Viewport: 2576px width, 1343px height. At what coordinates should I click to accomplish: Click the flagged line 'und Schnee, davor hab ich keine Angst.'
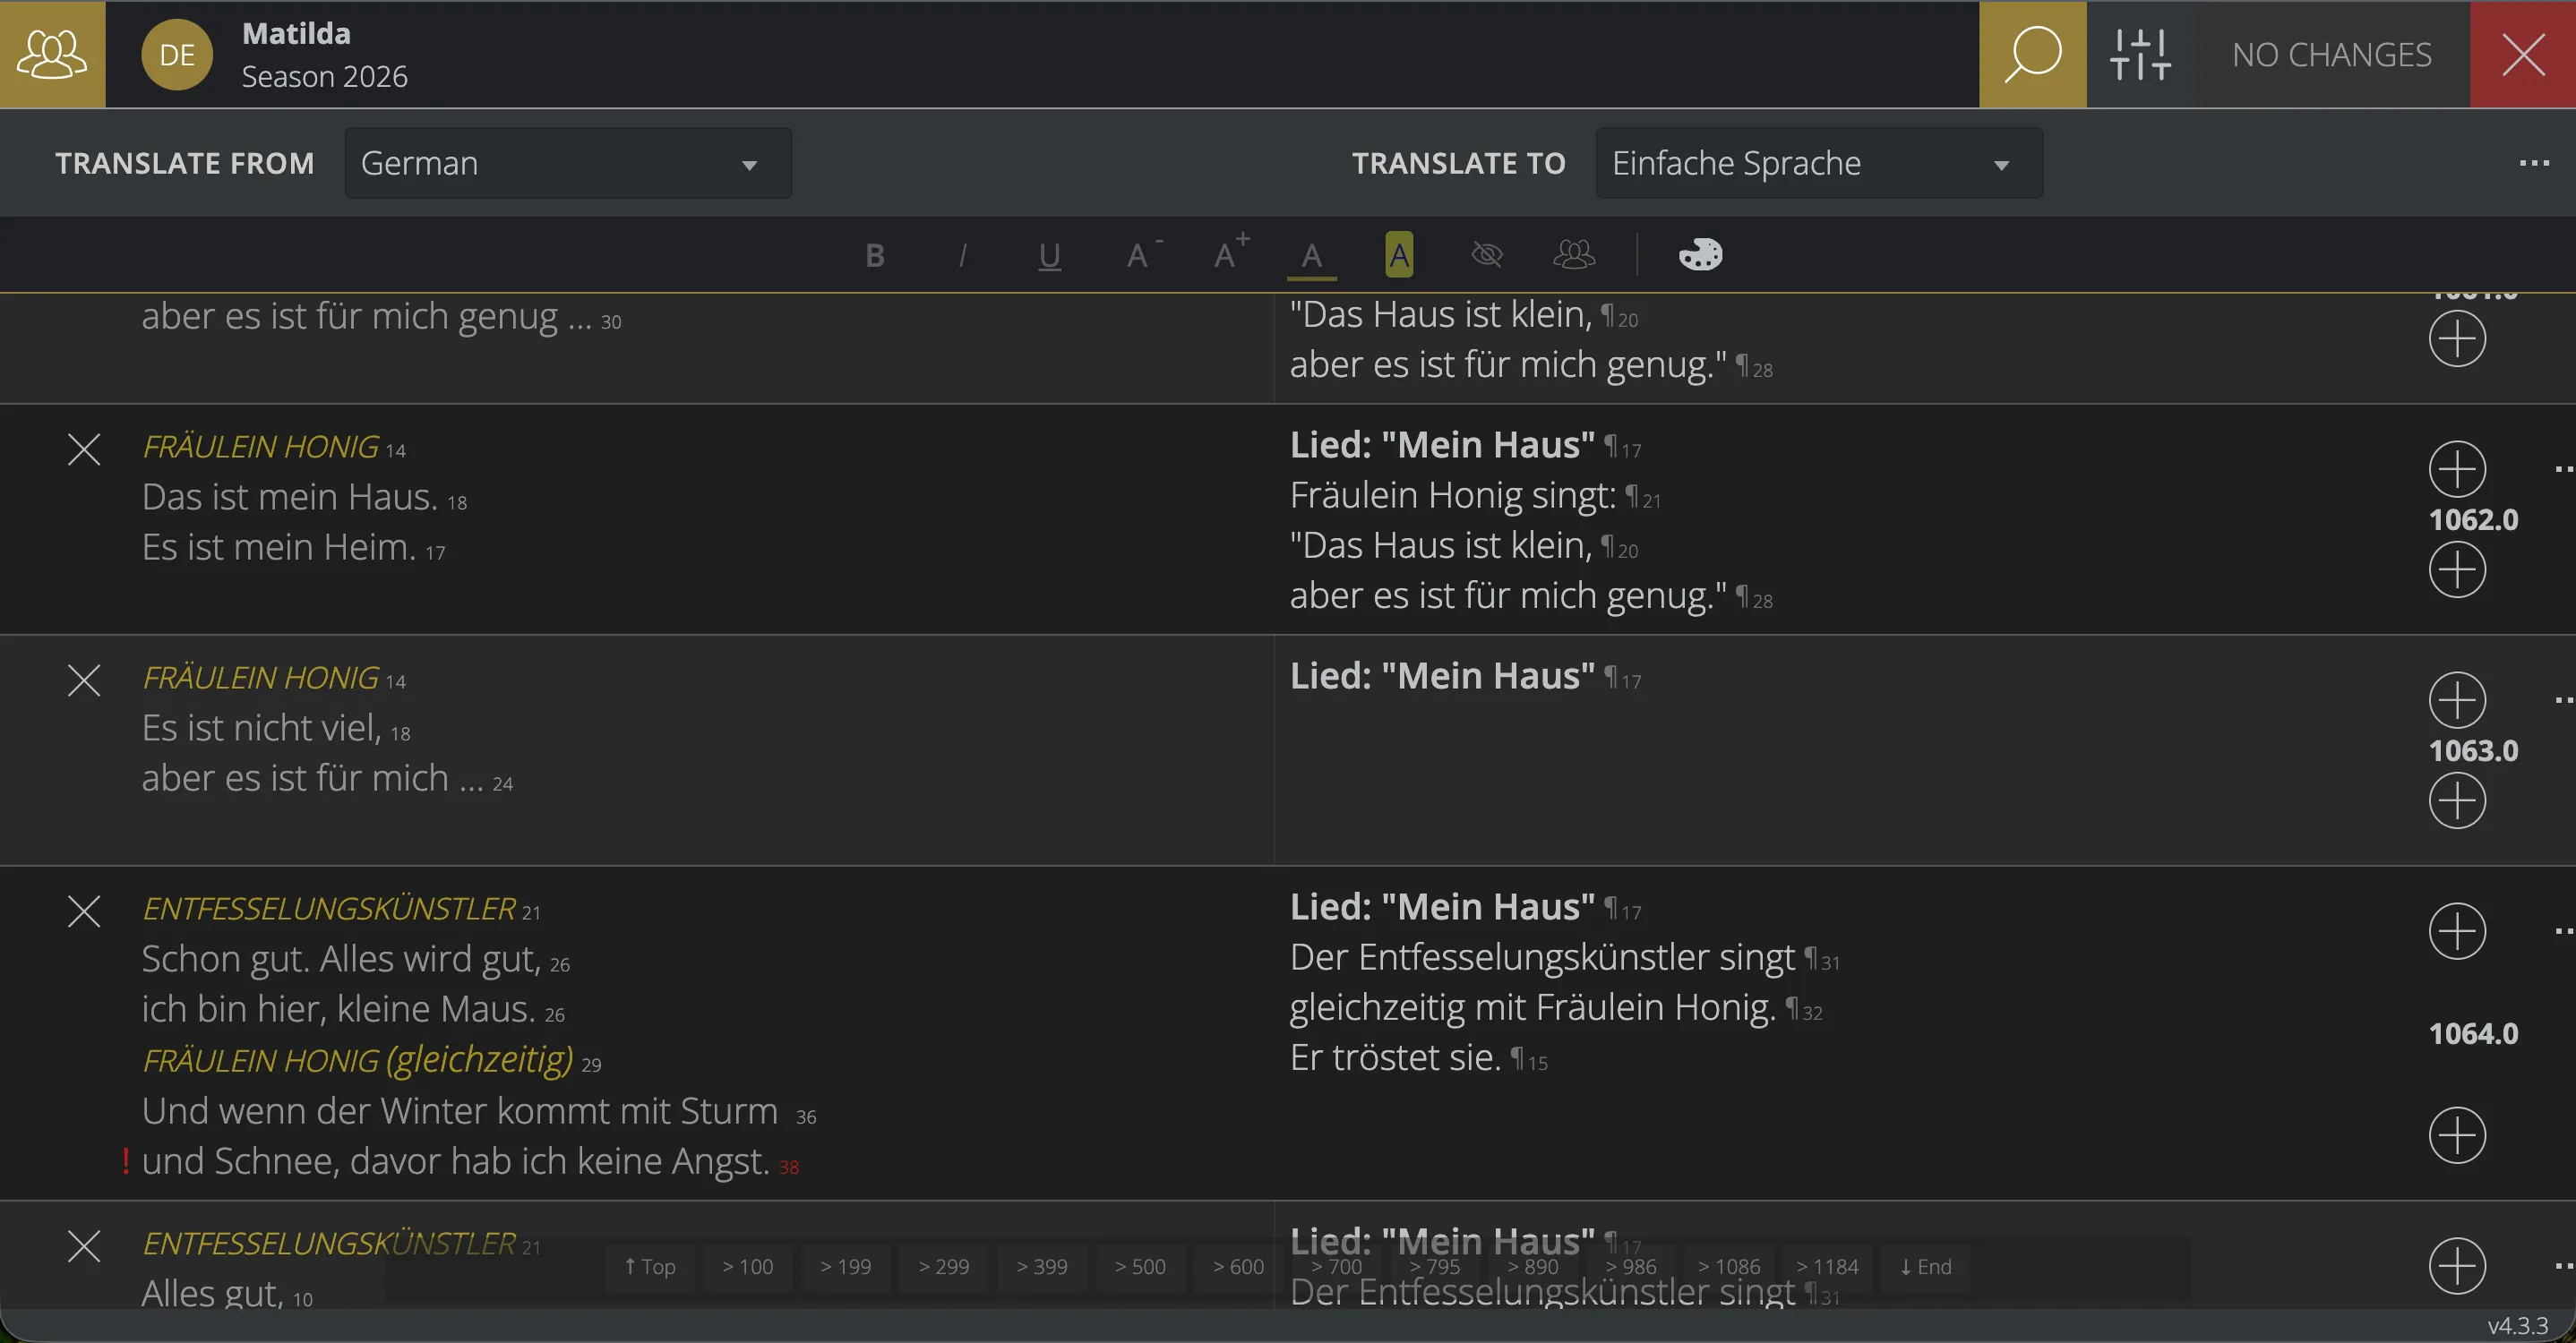(455, 1161)
